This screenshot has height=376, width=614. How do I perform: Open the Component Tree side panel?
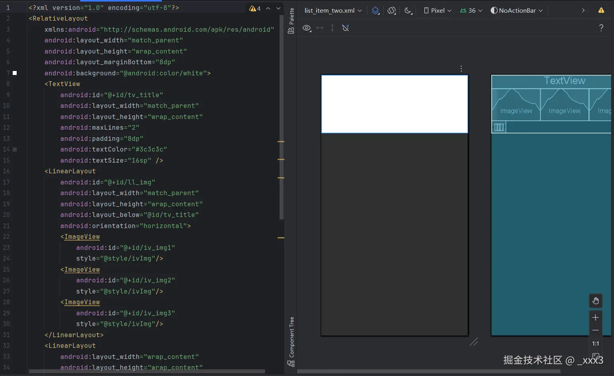tap(291, 341)
